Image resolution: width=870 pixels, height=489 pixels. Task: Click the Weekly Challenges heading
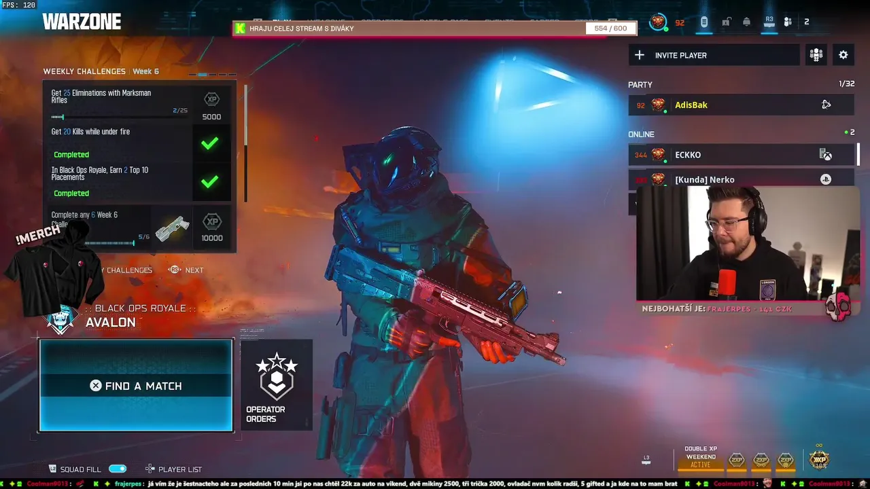[84, 71]
